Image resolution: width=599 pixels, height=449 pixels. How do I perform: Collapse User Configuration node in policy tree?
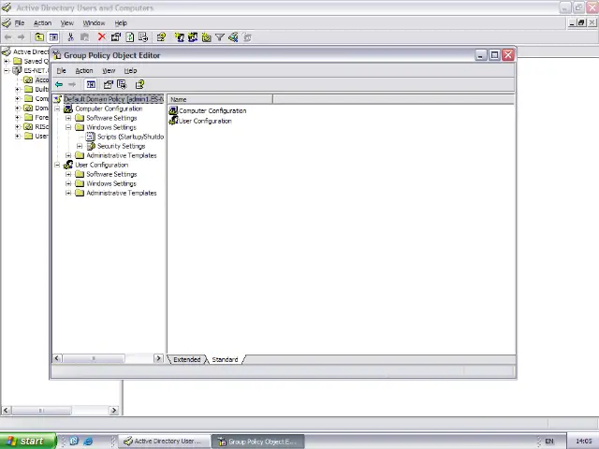point(57,165)
